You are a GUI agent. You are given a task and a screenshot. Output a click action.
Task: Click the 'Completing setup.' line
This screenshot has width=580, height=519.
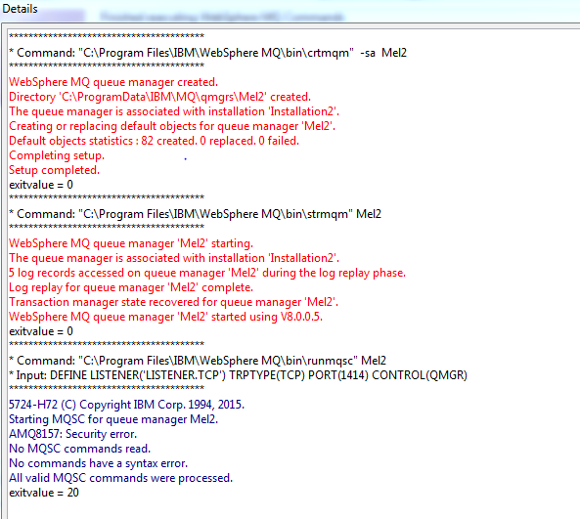(57, 155)
